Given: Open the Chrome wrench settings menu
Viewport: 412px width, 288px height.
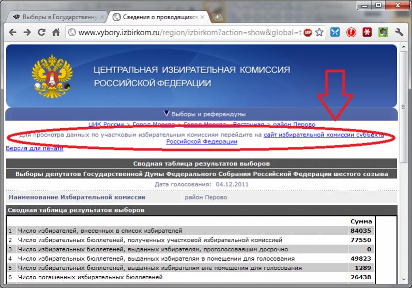Looking at the screenshot, I should point(399,32).
